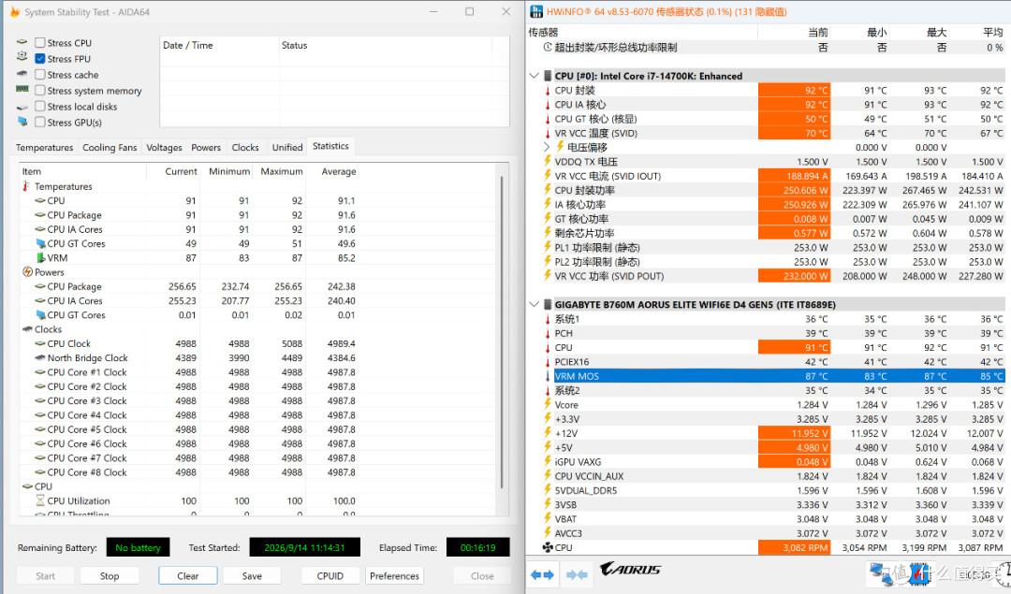Open the Unified tab
This screenshot has width=1011, height=594.
[x=287, y=148]
